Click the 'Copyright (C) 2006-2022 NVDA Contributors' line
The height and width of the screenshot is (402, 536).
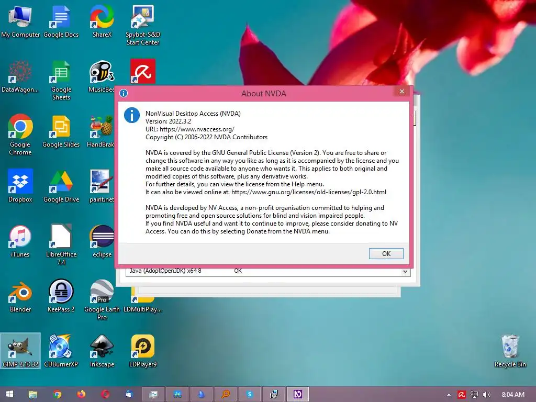click(206, 137)
